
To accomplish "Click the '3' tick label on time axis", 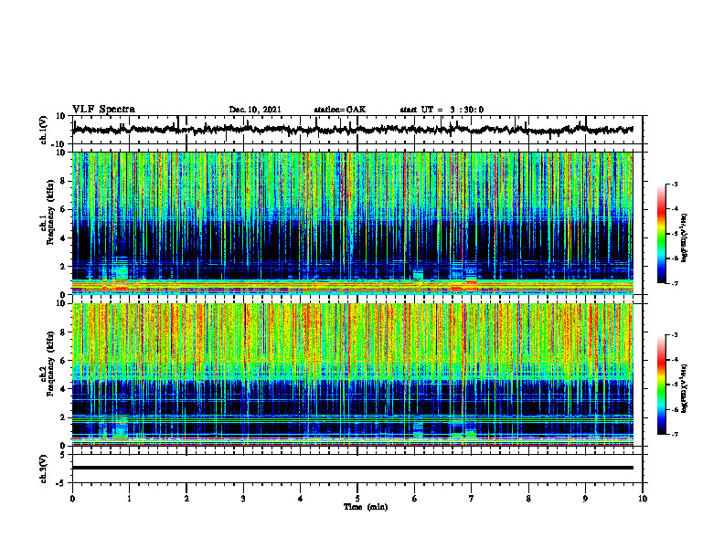I will click(243, 499).
